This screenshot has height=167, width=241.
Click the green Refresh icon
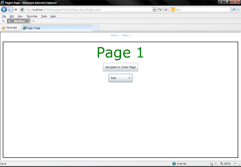pyautogui.click(x=160, y=10)
